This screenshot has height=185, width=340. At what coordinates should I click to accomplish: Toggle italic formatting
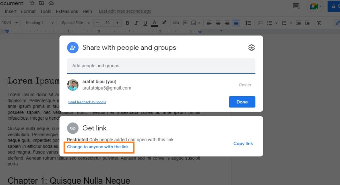[136, 23]
